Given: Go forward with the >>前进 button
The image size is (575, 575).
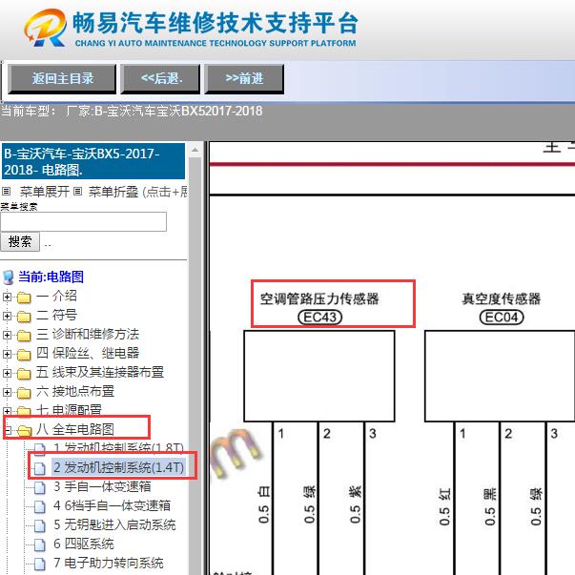Looking at the screenshot, I should pyautogui.click(x=244, y=79).
